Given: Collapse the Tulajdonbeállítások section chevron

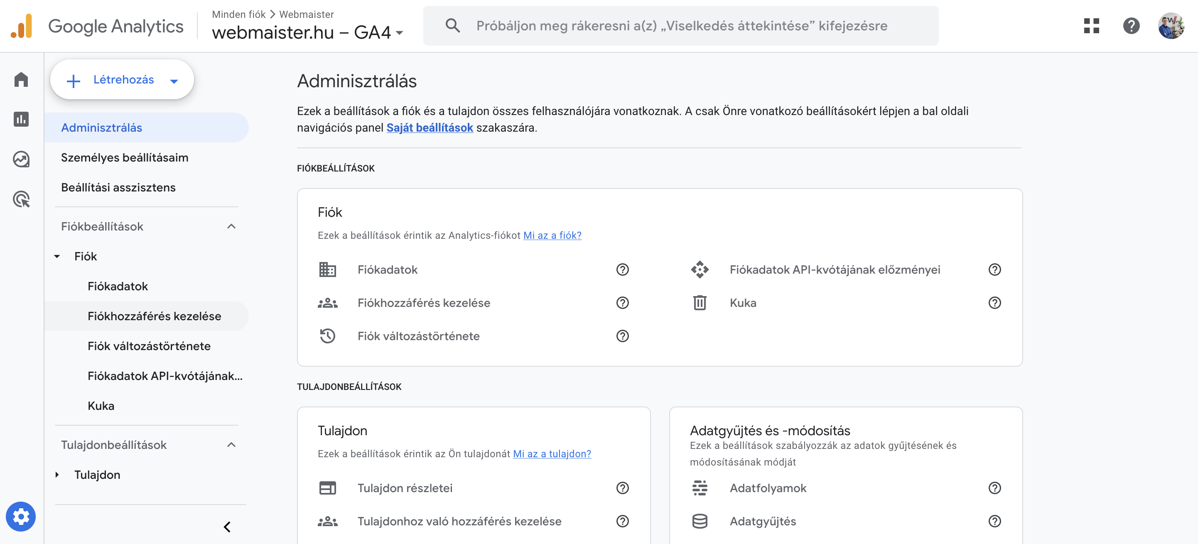Looking at the screenshot, I should click(x=231, y=445).
